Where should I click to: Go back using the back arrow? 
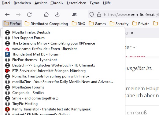(7, 15)
